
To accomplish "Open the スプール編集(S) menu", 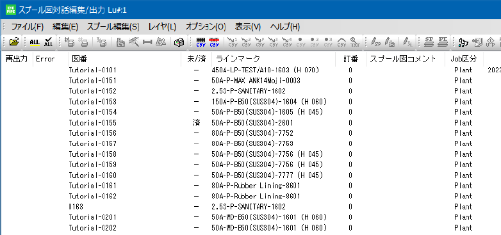I will coord(113,27).
